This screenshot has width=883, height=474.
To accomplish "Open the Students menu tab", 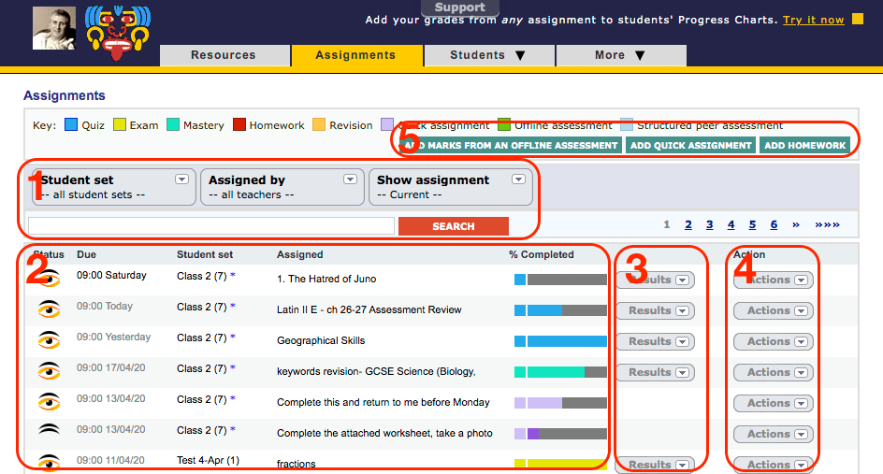I will pos(488,55).
